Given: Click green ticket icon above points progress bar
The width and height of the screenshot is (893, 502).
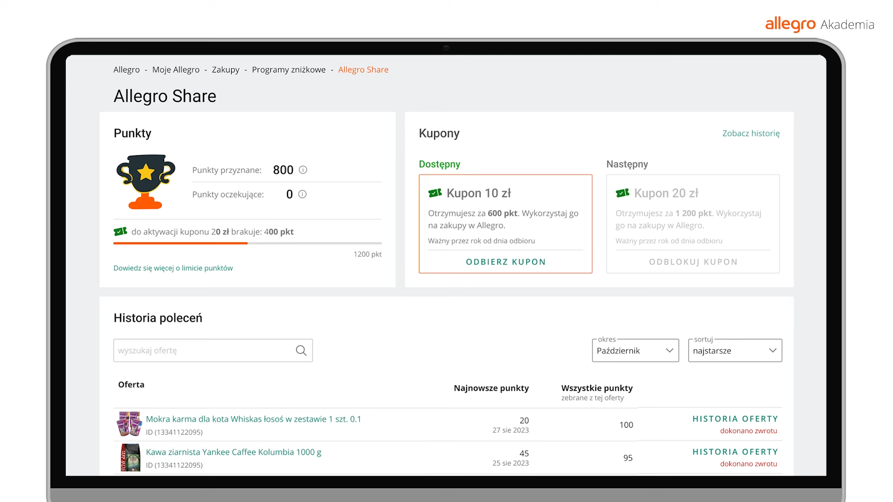Looking at the screenshot, I should (120, 231).
